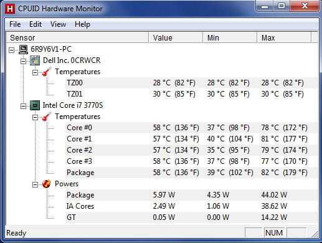Click the thermometer icon under Dell Inc. 0CRWCR
The height and width of the screenshot is (243, 322).
coord(47,72)
